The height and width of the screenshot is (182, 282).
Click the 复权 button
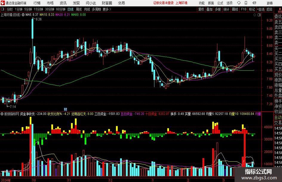coord(201,9)
